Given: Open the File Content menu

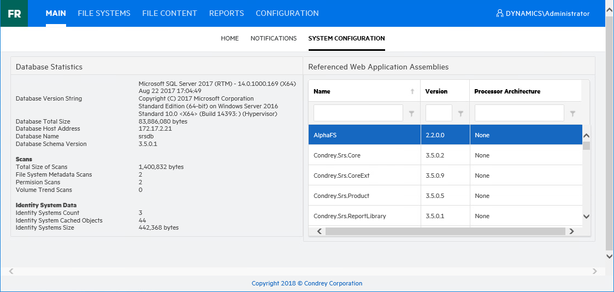Looking at the screenshot, I should pos(169,13).
